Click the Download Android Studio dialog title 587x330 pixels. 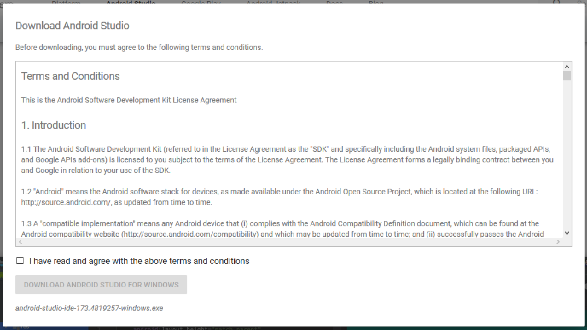[72, 26]
